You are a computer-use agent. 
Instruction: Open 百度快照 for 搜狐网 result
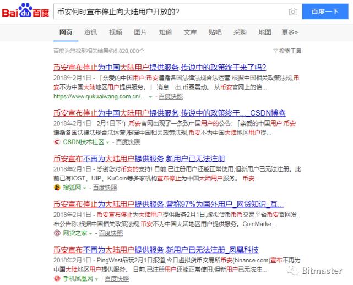(x=105, y=188)
